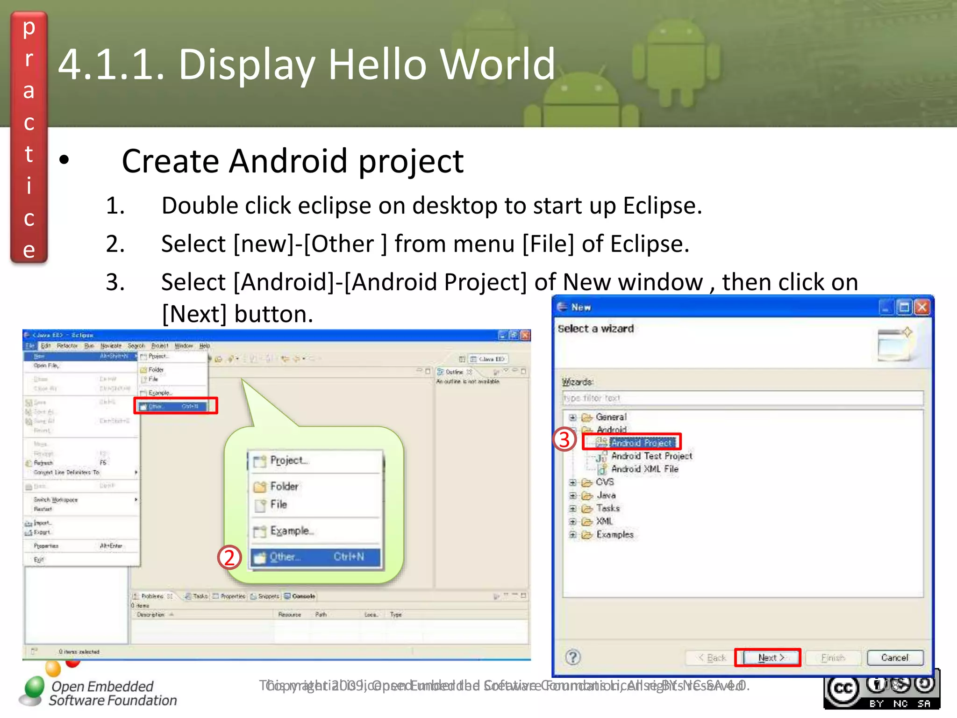Choose Properties in the File menu

pyautogui.click(x=81, y=546)
